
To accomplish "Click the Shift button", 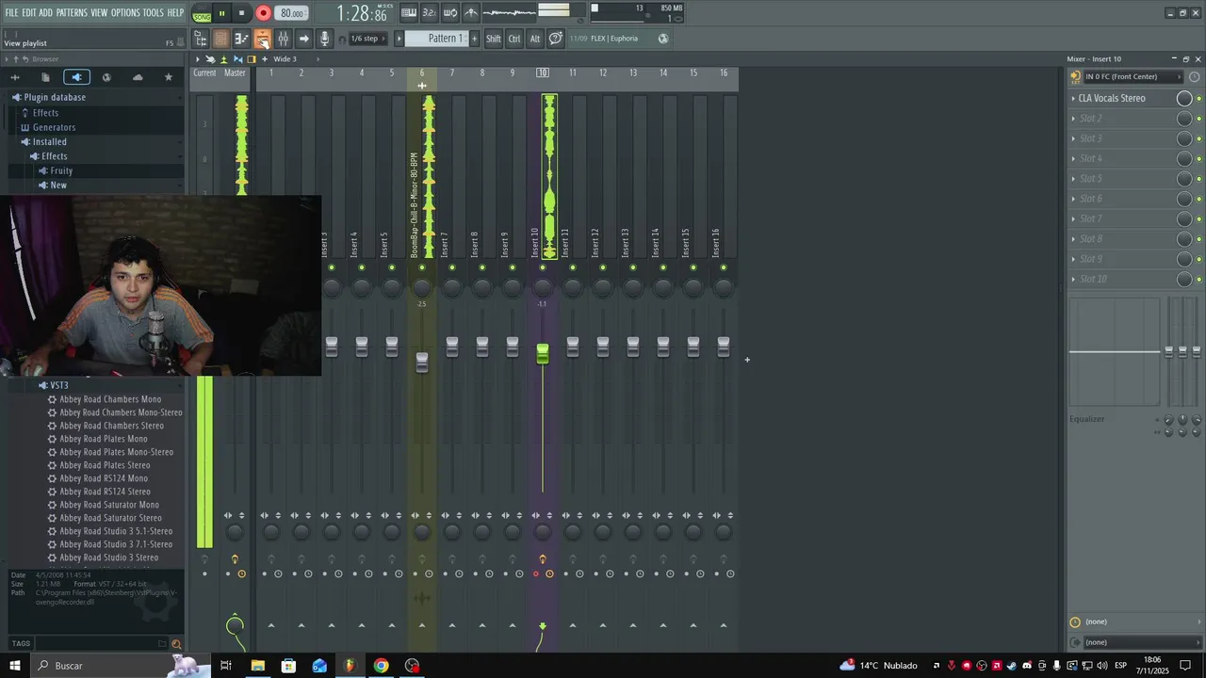I will [x=494, y=39].
